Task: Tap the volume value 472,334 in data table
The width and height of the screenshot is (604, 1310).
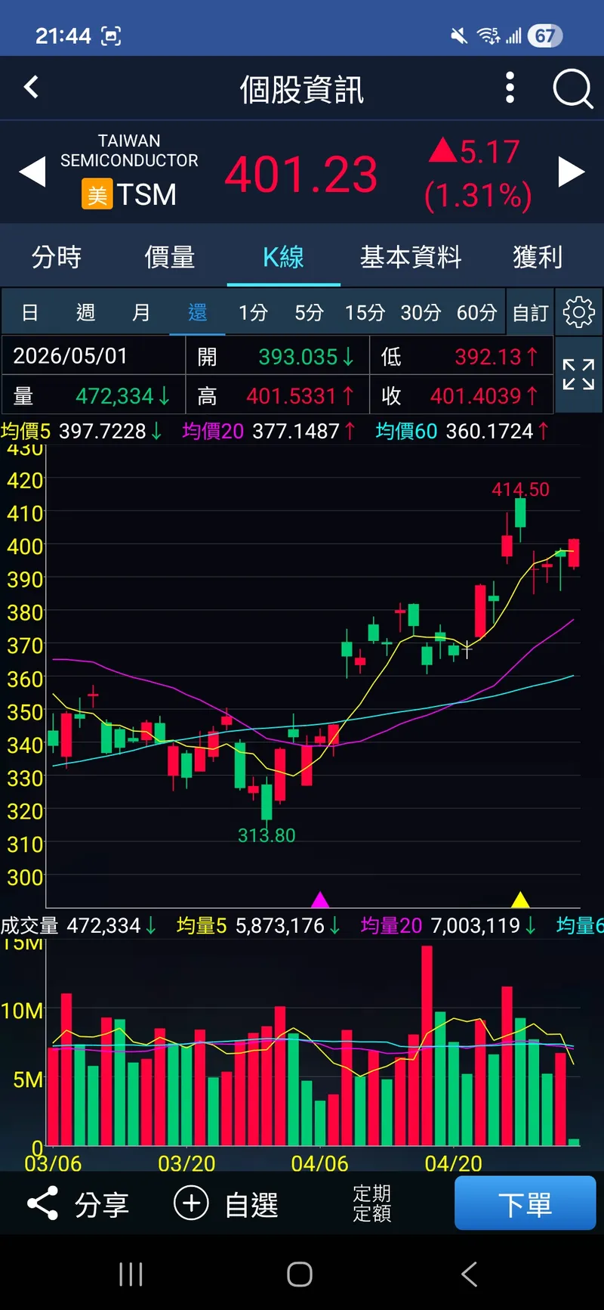Action: point(115,396)
